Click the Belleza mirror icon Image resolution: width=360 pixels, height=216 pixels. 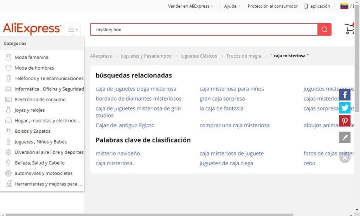8,163
